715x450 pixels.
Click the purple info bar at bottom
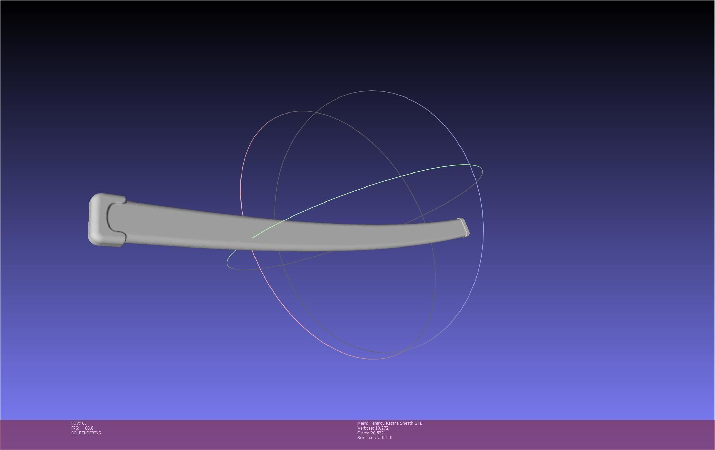tap(546, 435)
